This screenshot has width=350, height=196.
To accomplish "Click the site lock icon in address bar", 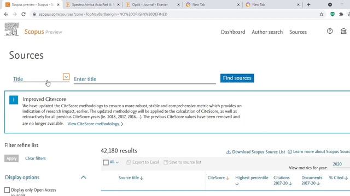I will point(34,14).
